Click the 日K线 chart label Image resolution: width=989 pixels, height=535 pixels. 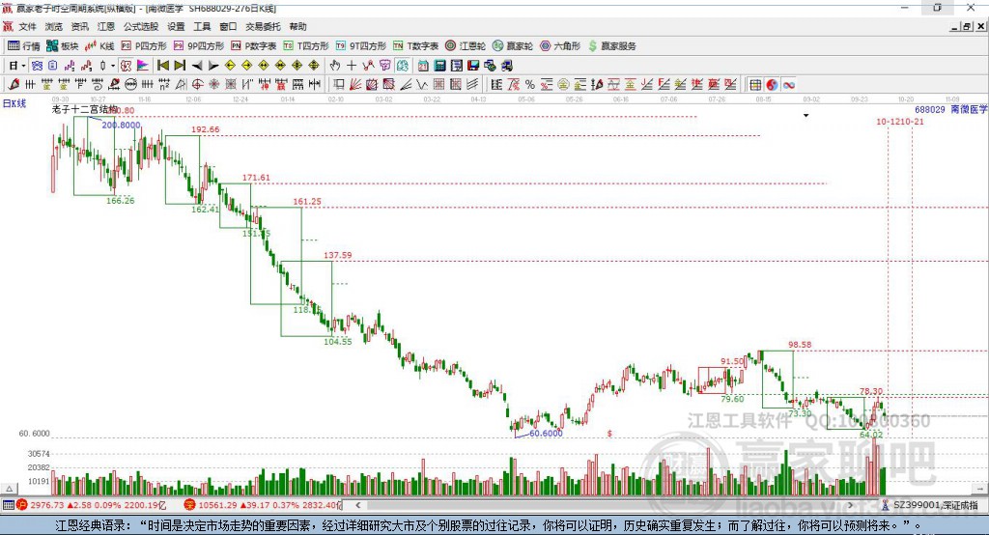point(14,103)
